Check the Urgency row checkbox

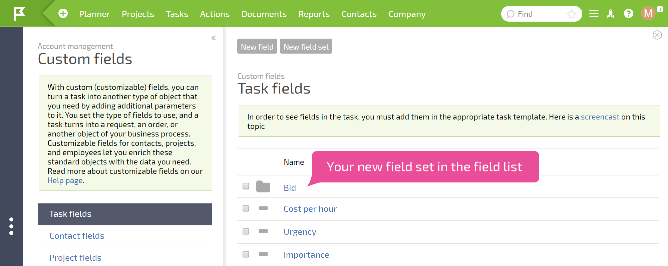tap(246, 231)
